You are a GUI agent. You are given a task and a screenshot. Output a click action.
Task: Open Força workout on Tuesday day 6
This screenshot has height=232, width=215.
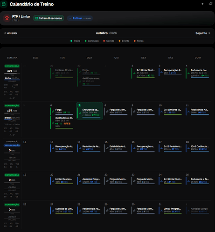(62, 112)
